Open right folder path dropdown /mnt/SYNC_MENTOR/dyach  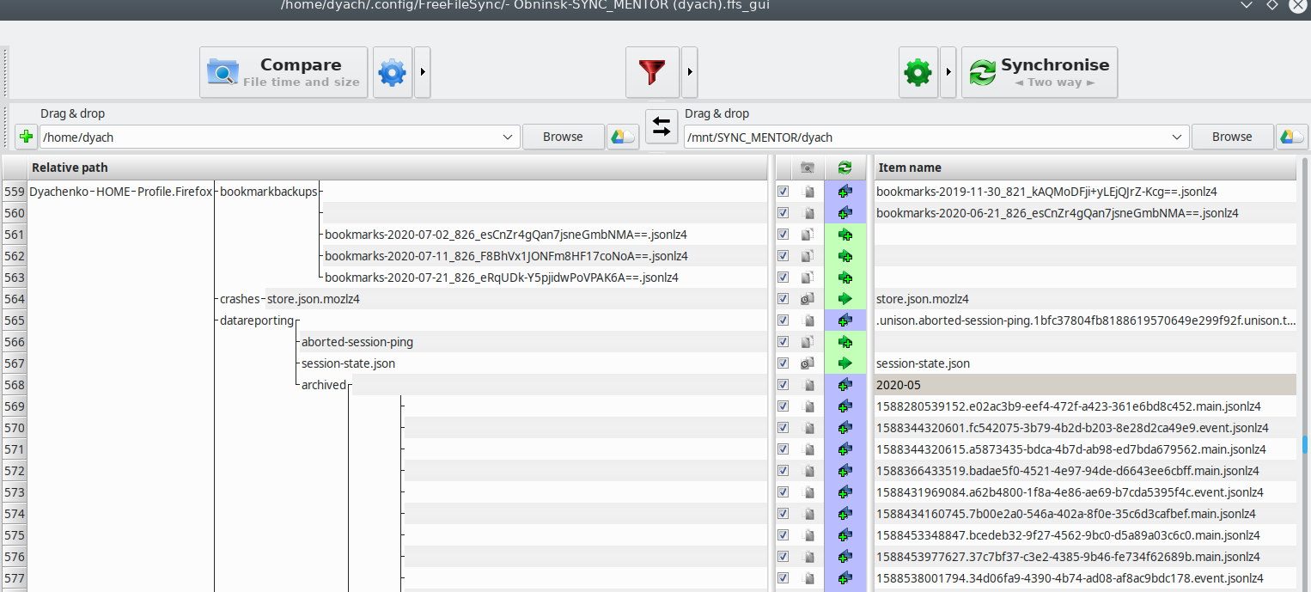(1177, 137)
